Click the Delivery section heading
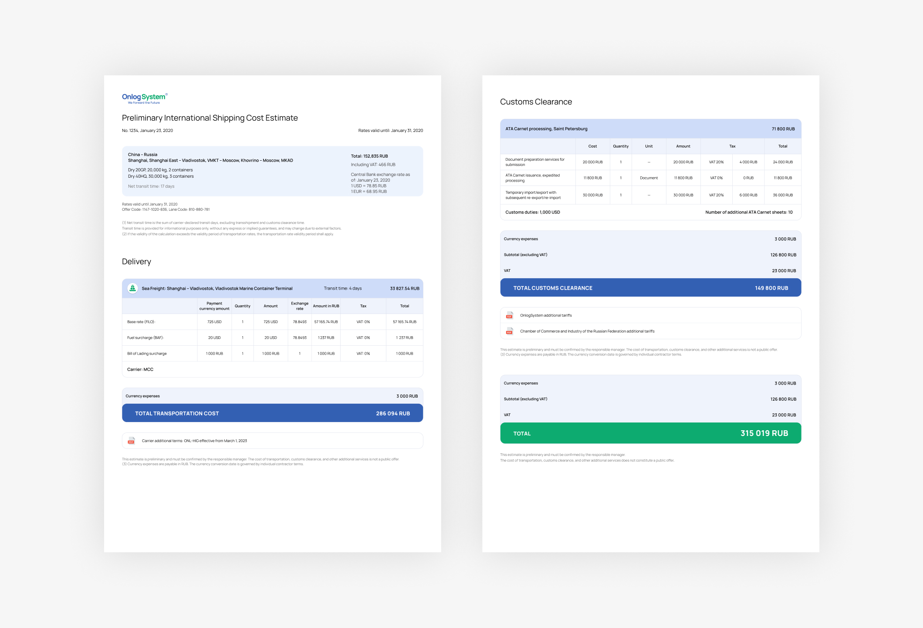The image size is (923, 628). click(x=136, y=262)
